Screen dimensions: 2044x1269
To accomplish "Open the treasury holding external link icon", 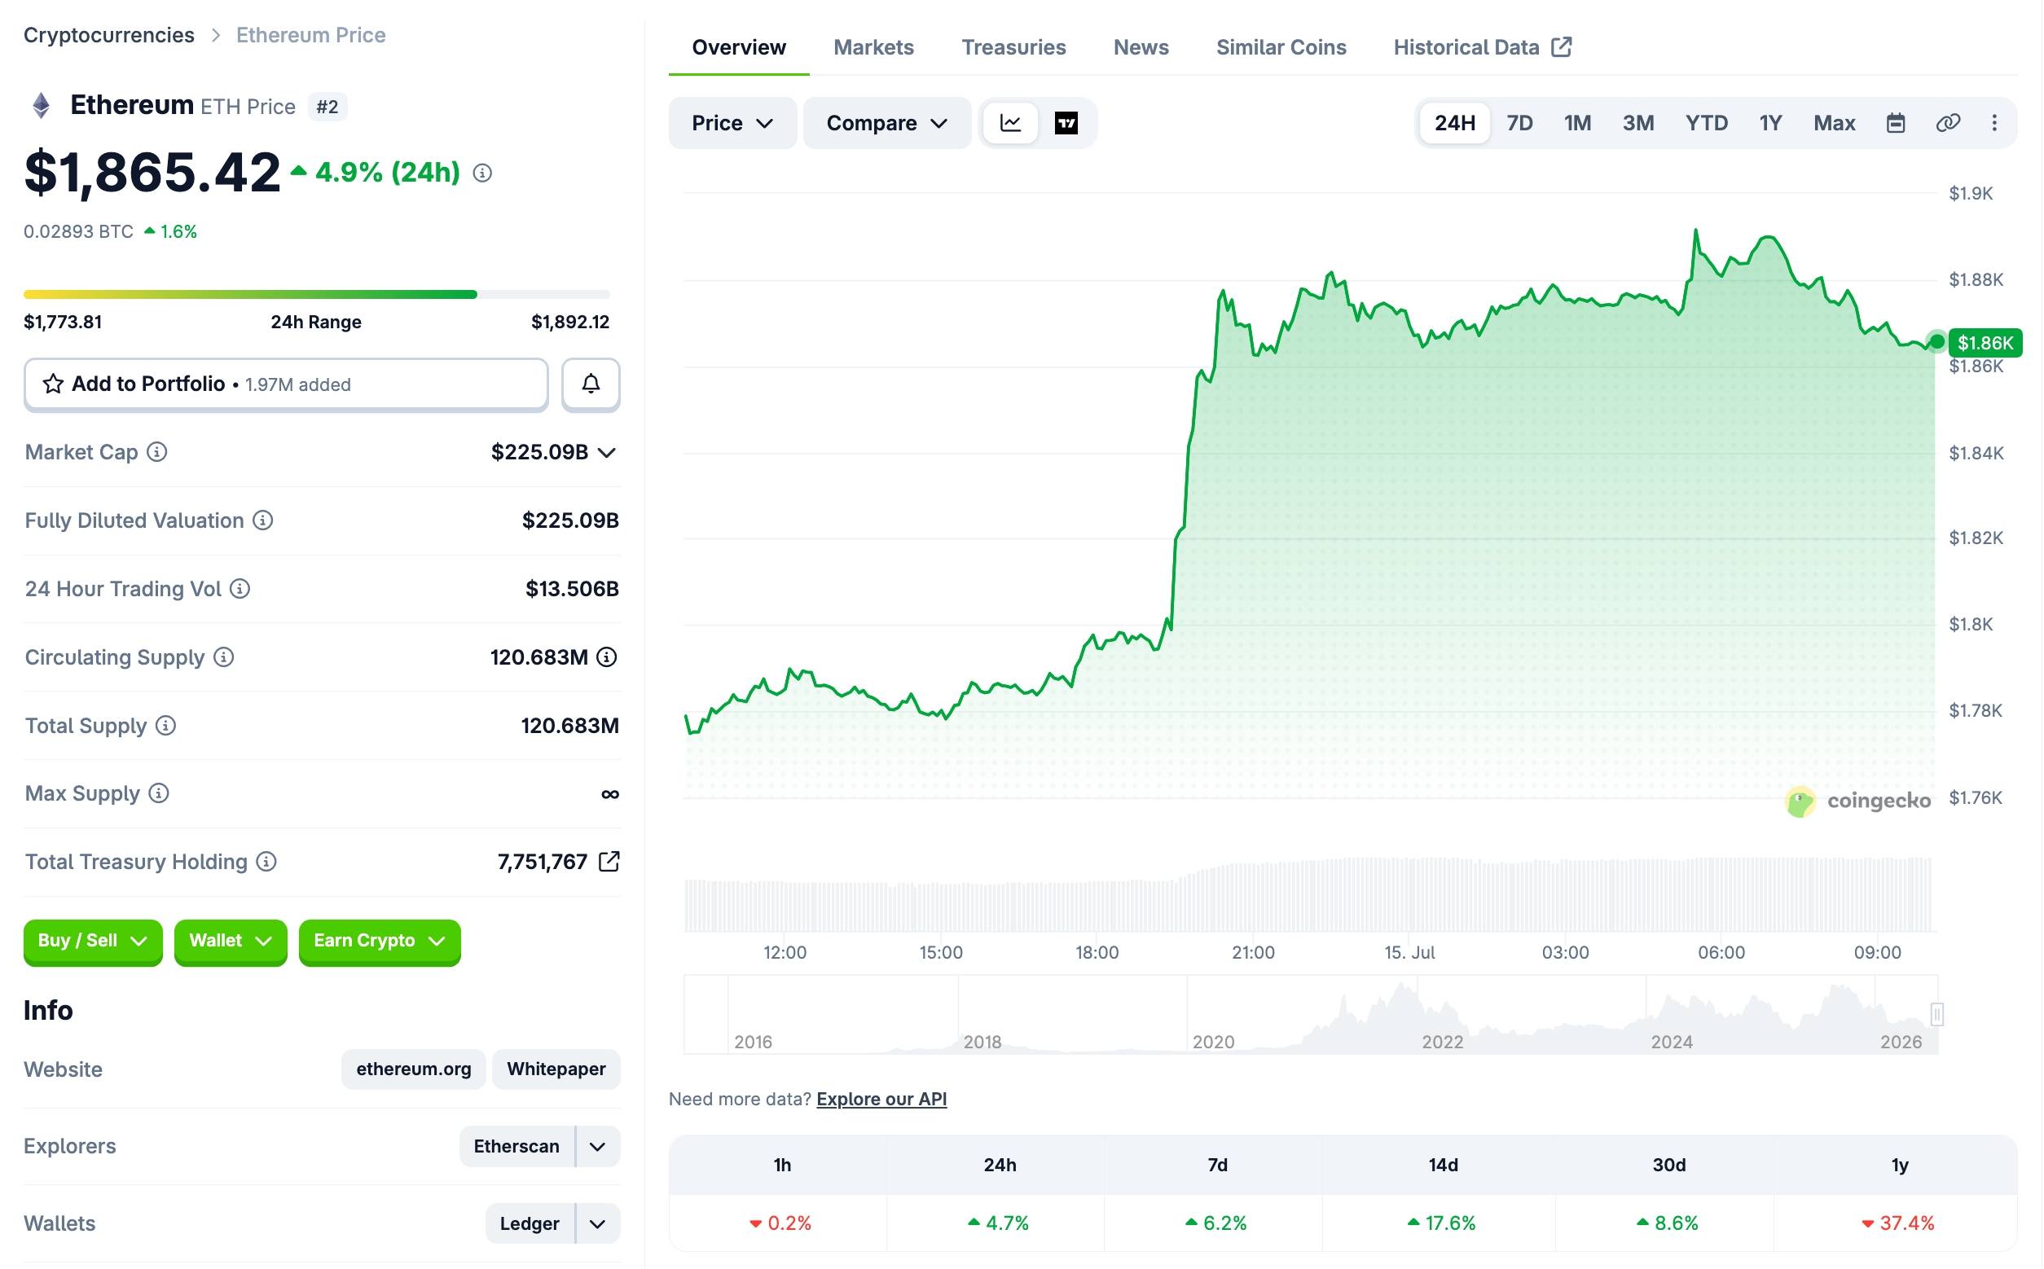I will point(609,861).
